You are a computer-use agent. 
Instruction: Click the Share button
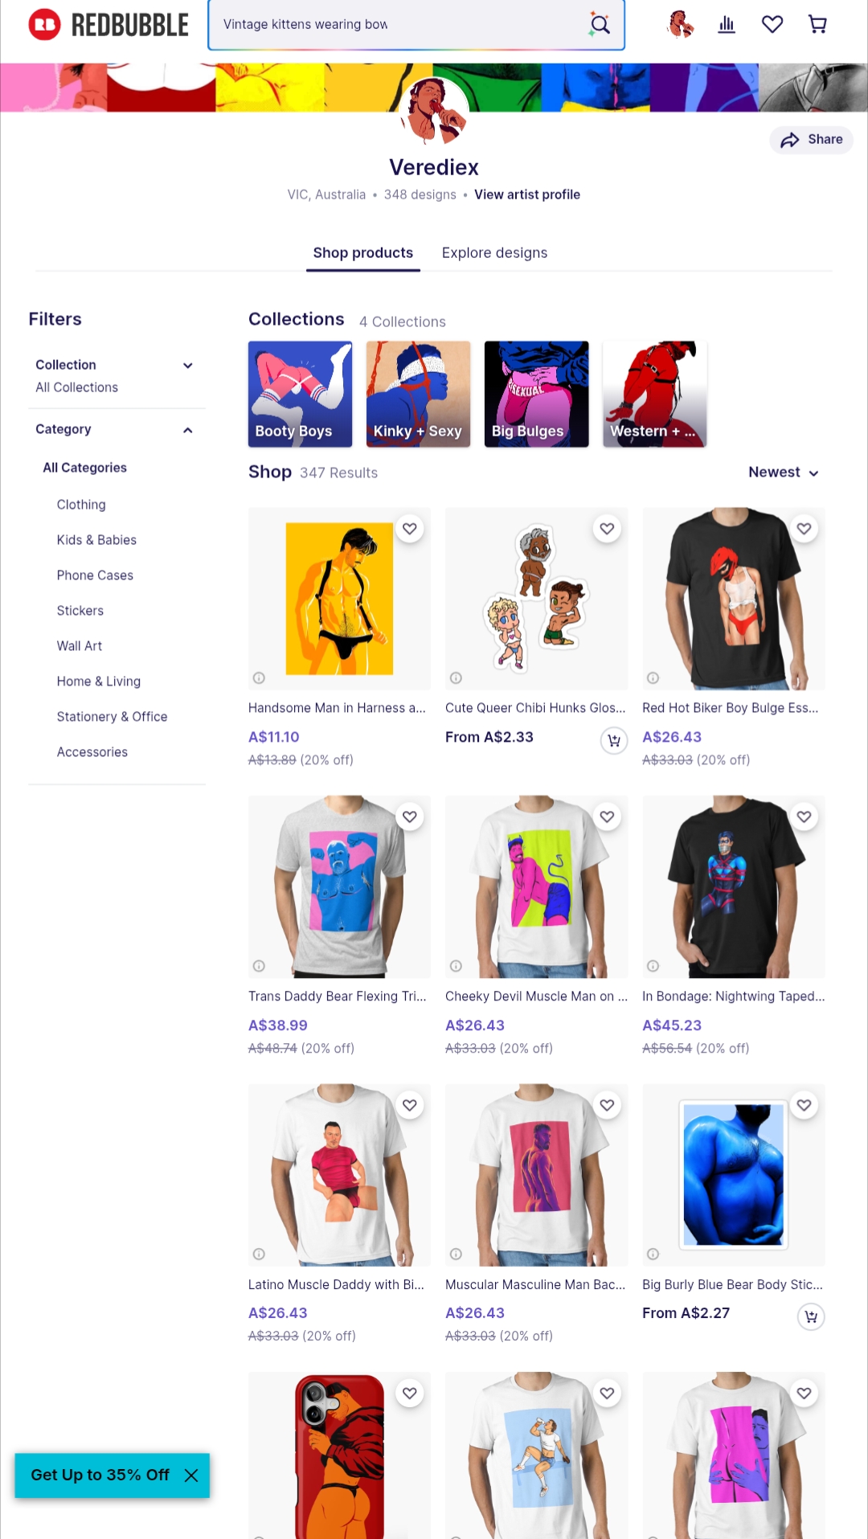812,140
